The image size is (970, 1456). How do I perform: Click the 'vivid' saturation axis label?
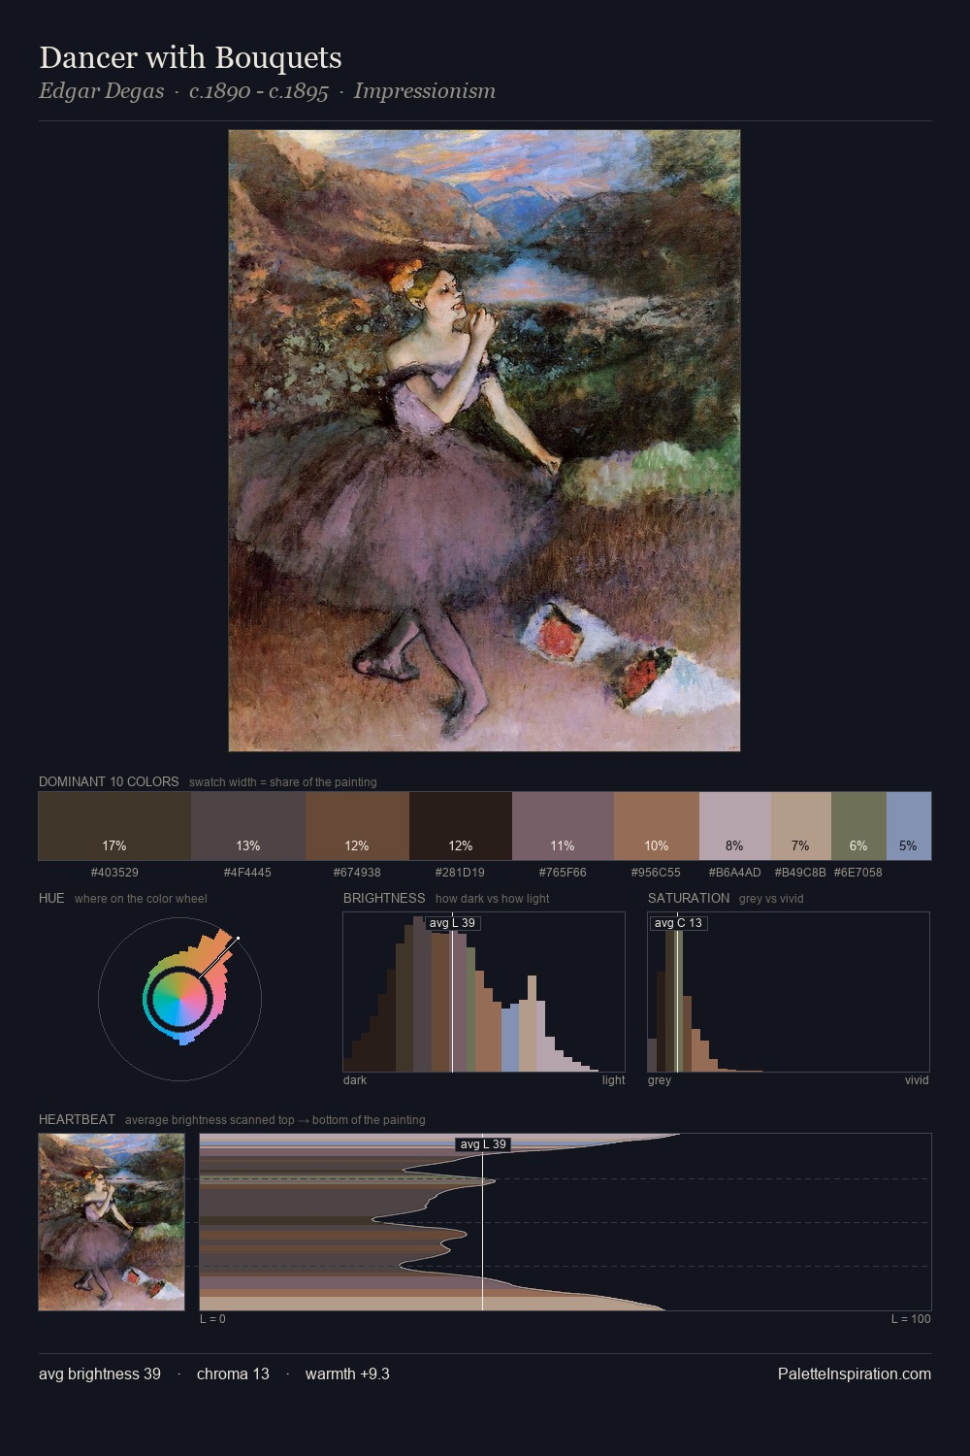pyautogui.click(x=917, y=1080)
